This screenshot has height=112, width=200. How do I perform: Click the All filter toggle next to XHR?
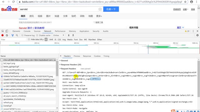(x=46, y=40)
